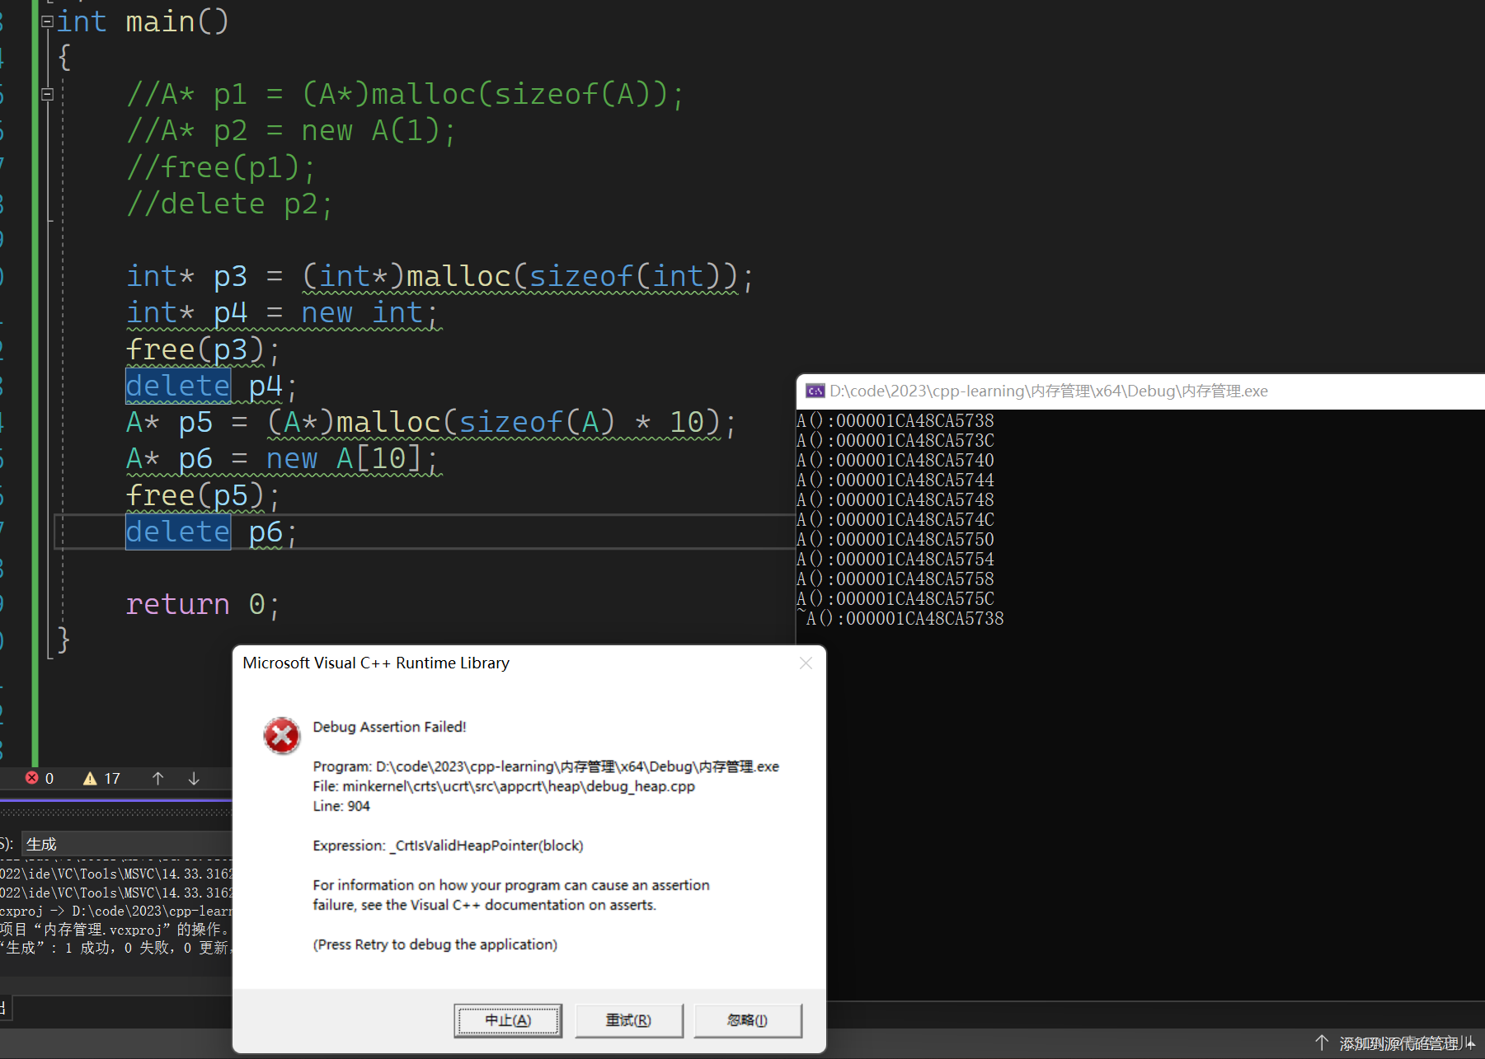Screen dimensions: 1485x1059
Task: Click the 'Microsoft Visual C++ Runtime Library' title
Action: pos(376,663)
